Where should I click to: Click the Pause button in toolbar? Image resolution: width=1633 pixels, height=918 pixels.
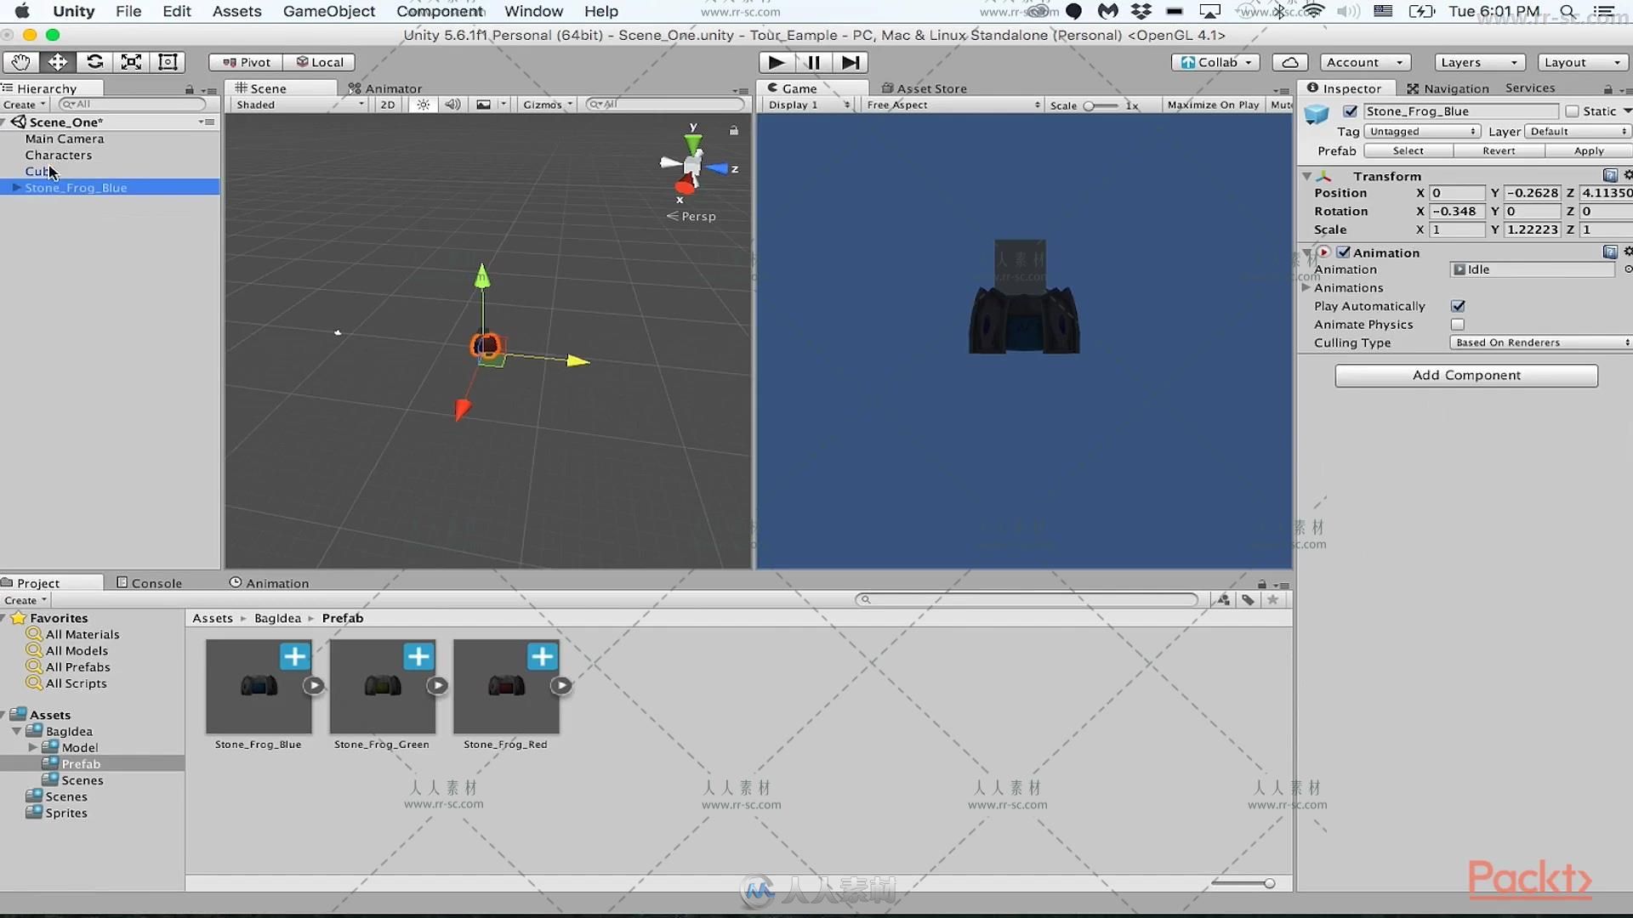(x=812, y=62)
